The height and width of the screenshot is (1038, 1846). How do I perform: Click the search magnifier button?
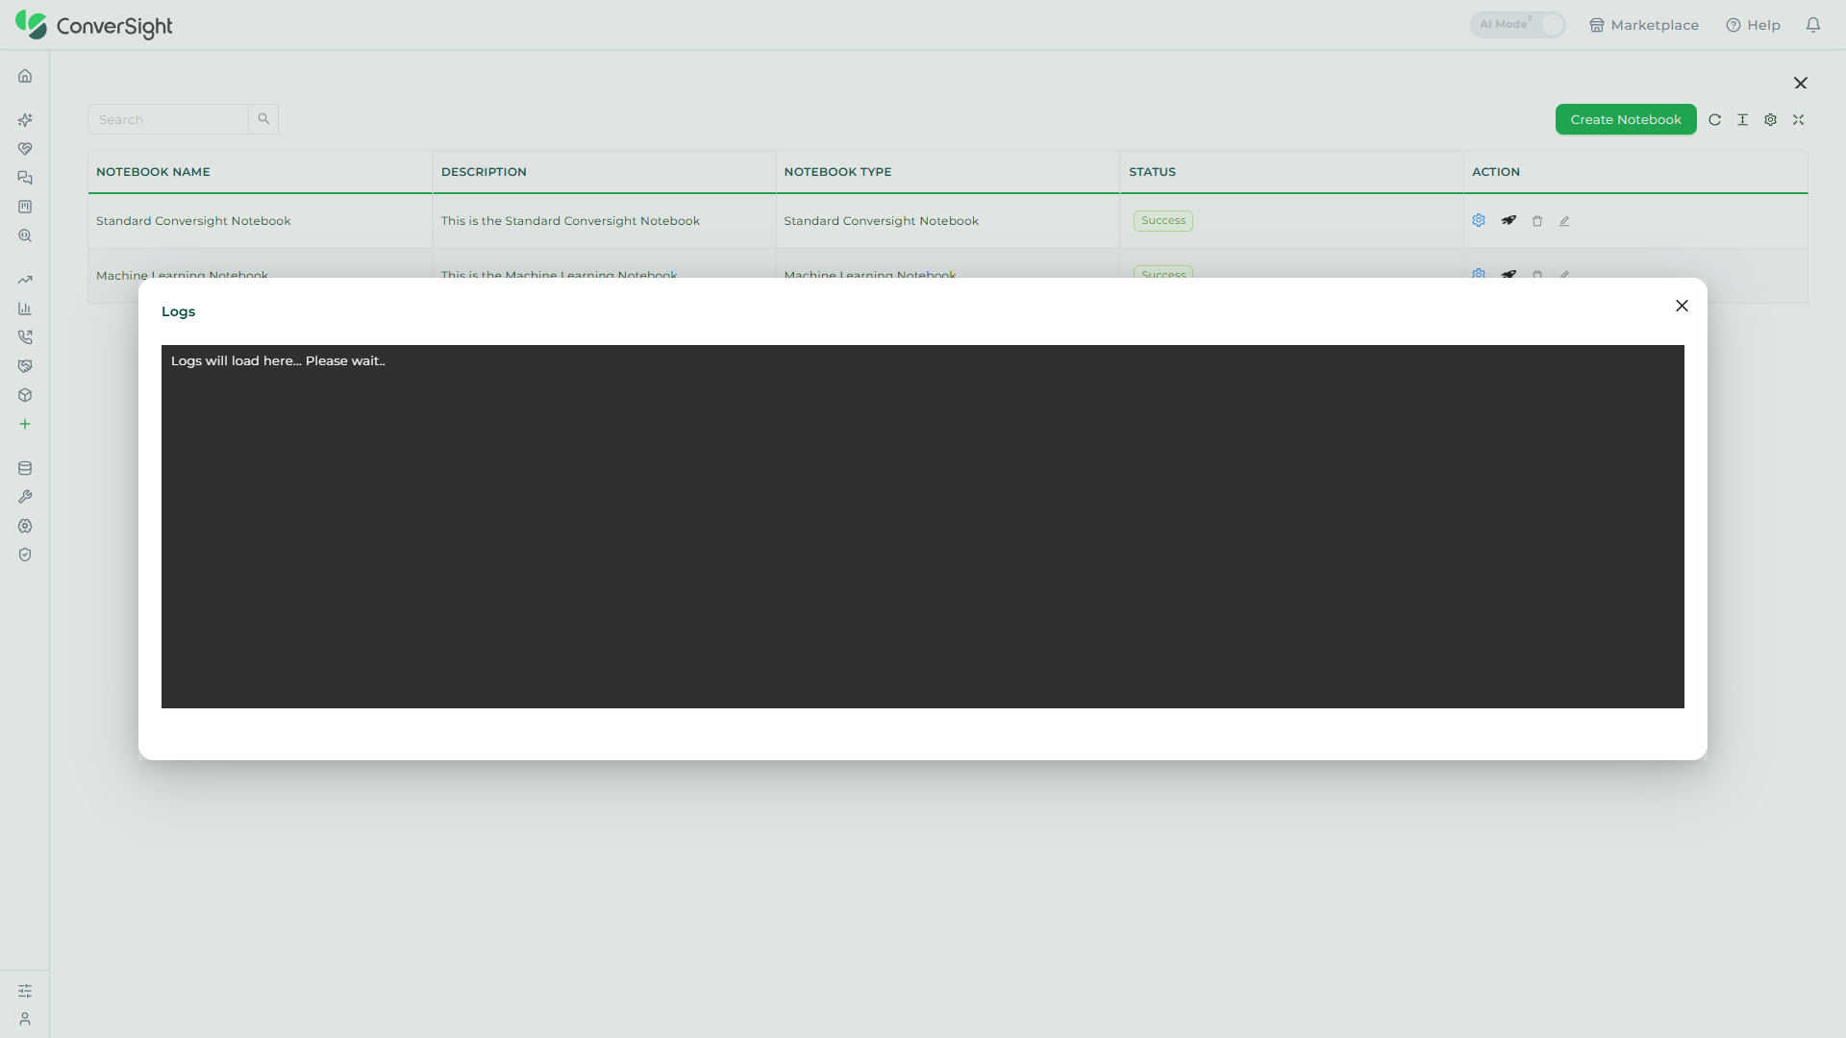[x=263, y=119]
